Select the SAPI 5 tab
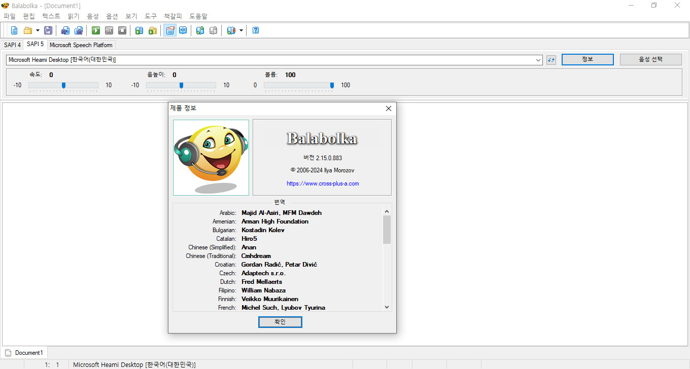690x369 pixels. 36,44
